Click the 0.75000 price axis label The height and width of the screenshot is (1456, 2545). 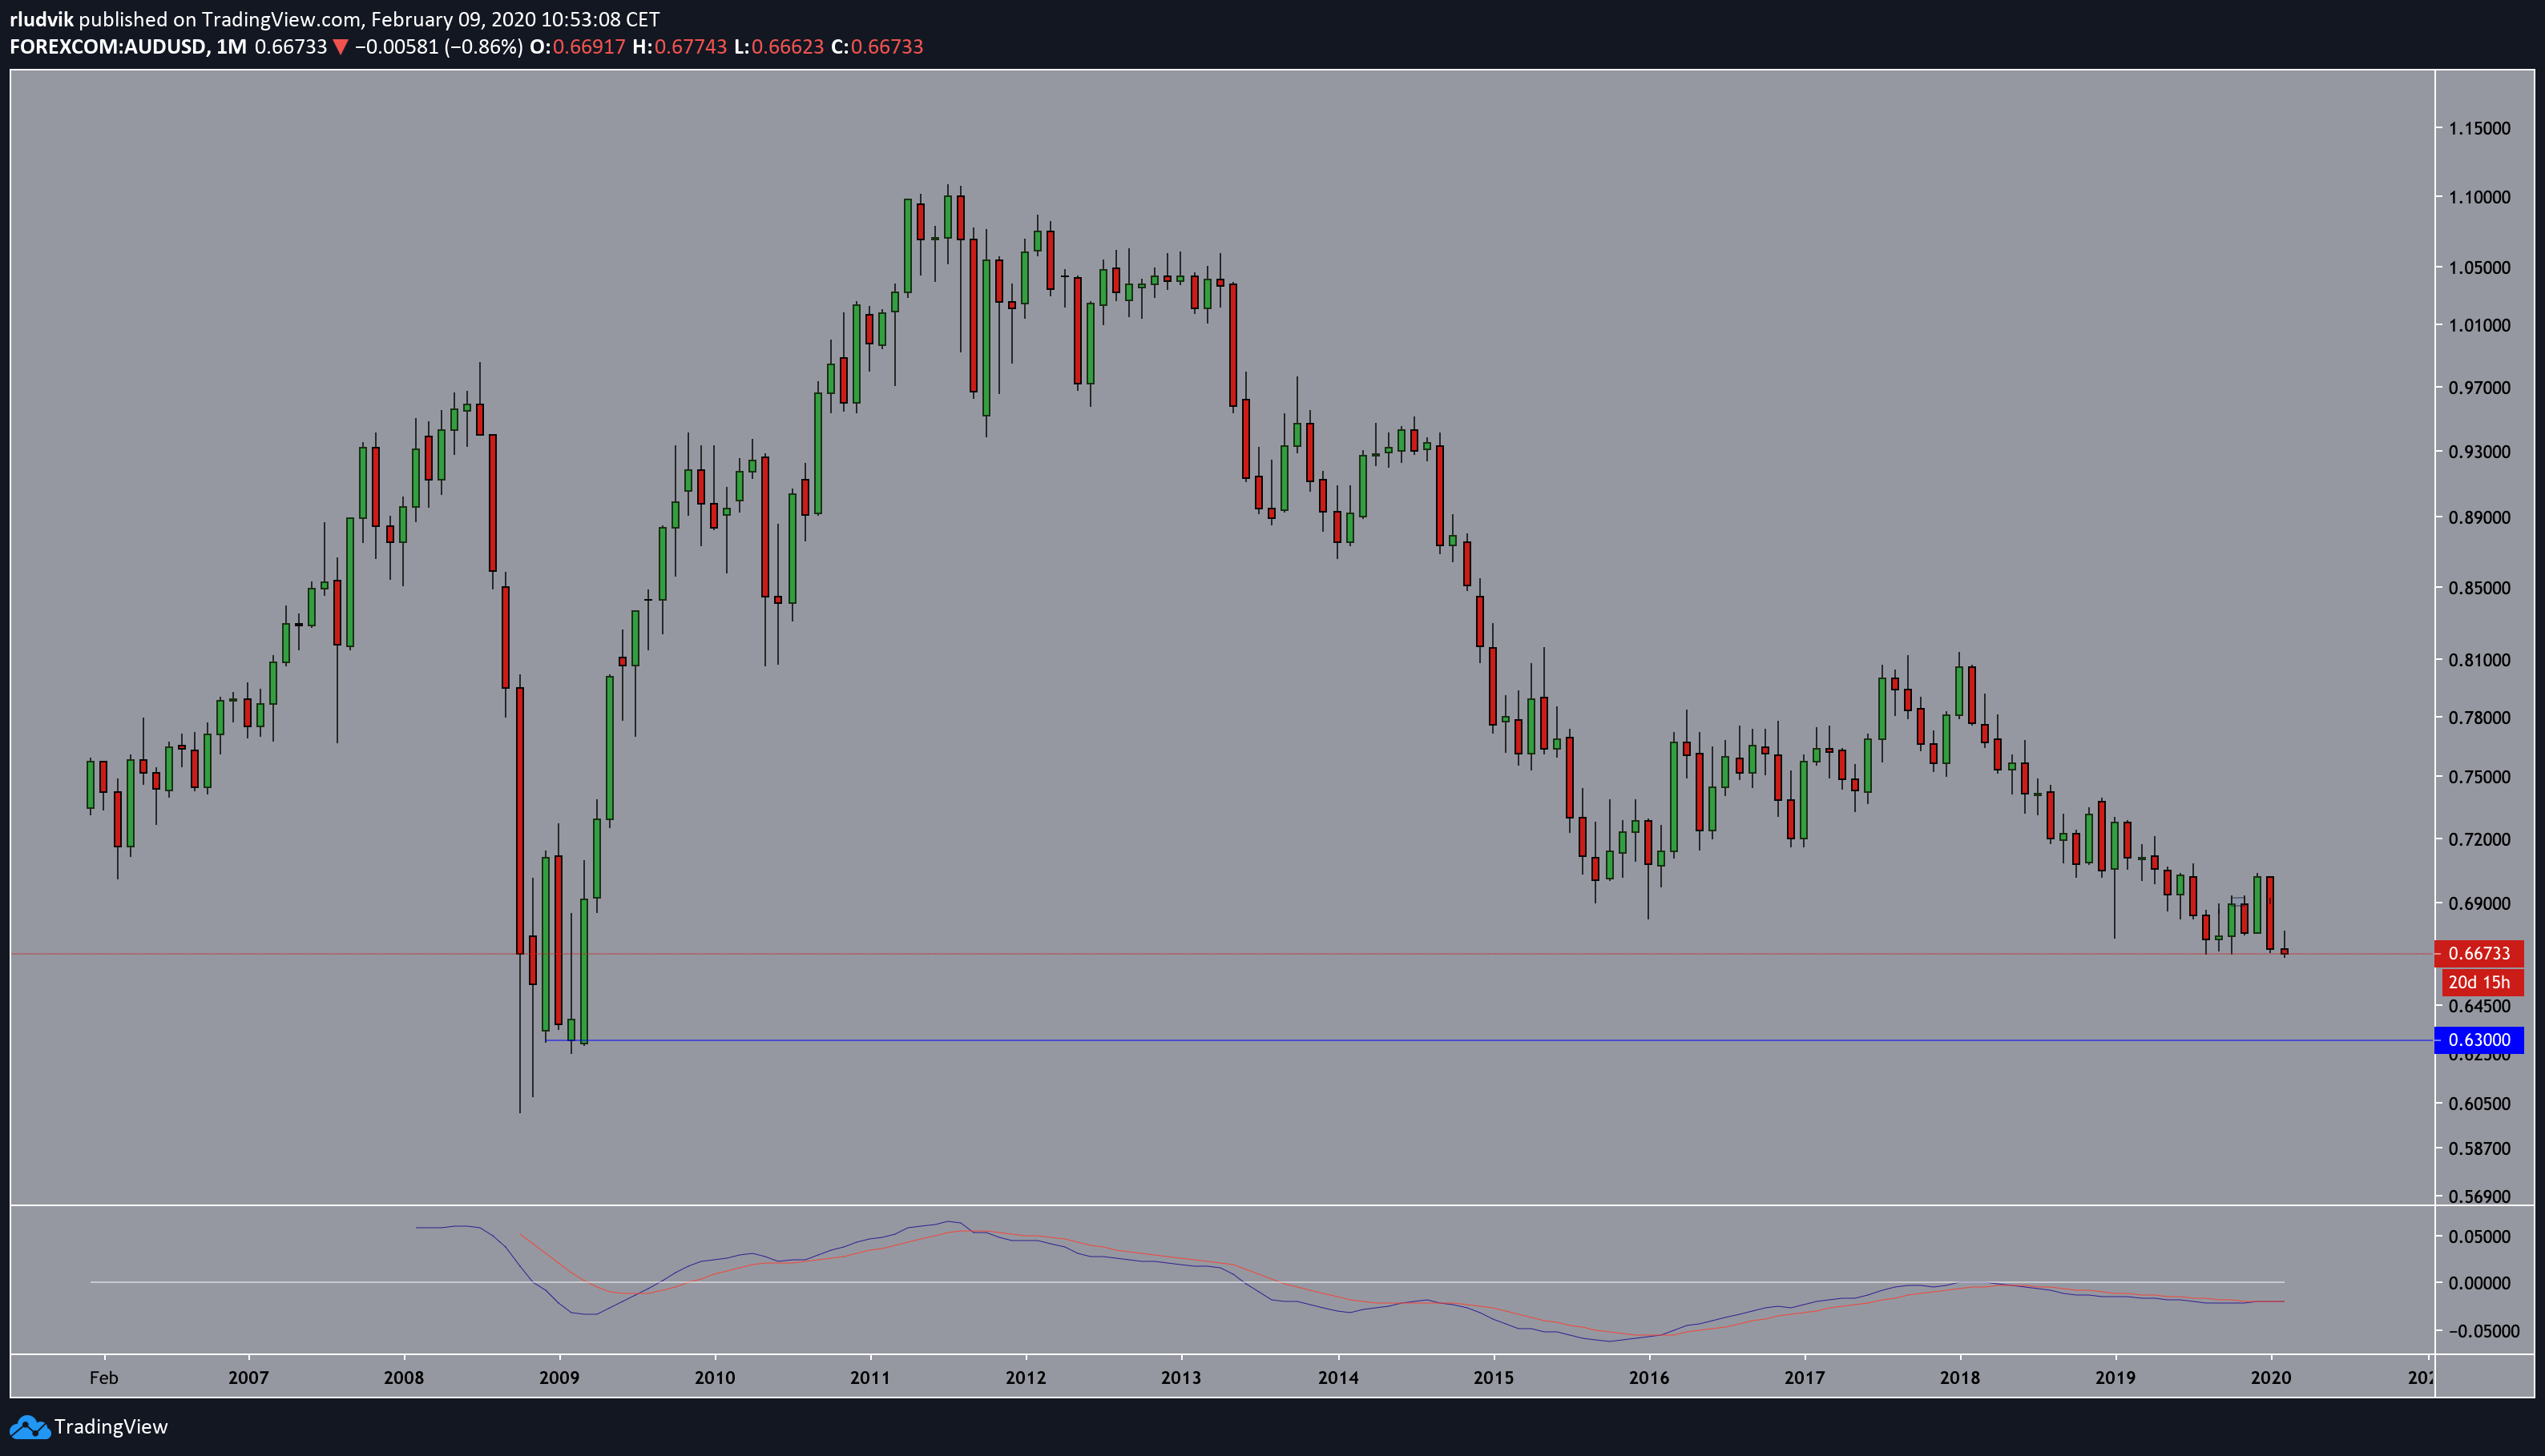(x=2479, y=777)
